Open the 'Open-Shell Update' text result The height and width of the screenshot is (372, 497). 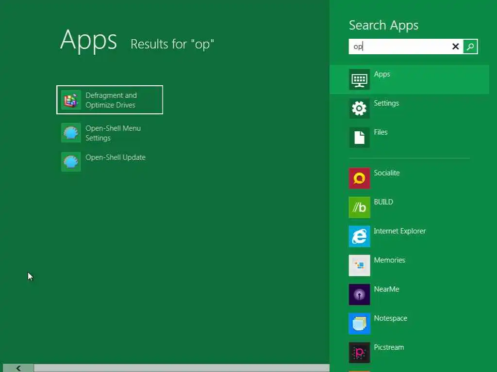(116, 157)
